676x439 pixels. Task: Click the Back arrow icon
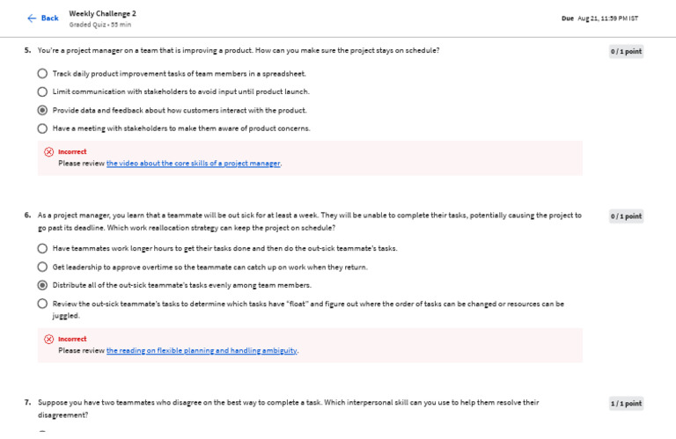tap(32, 18)
